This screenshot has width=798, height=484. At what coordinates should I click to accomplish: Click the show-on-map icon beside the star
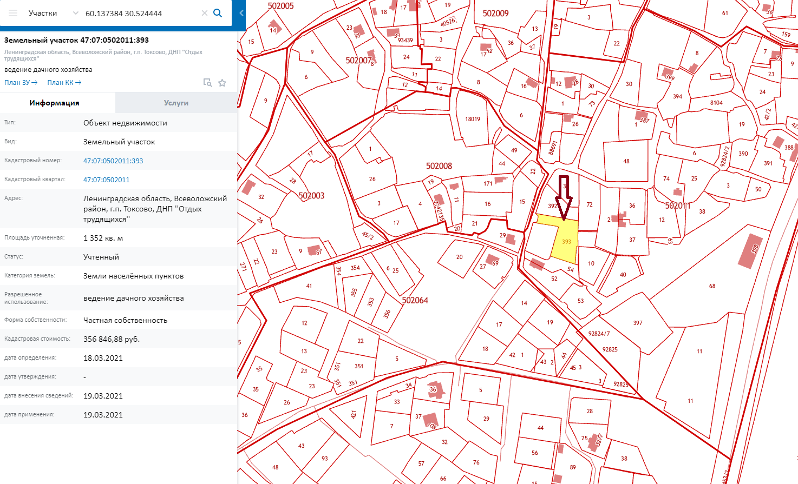(207, 83)
